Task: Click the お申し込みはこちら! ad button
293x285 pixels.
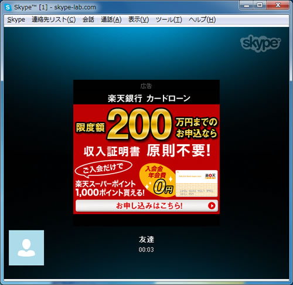Action: coord(146,206)
